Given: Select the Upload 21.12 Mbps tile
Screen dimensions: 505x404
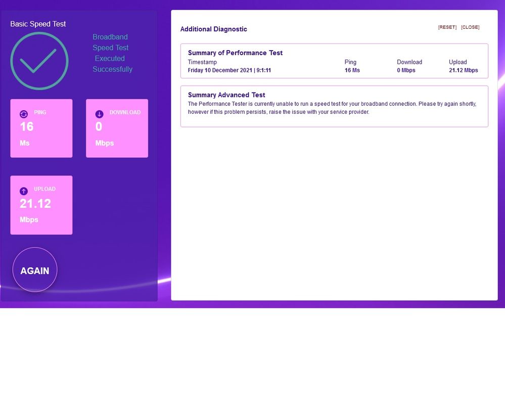Looking at the screenshot, I should click(41, 205).
